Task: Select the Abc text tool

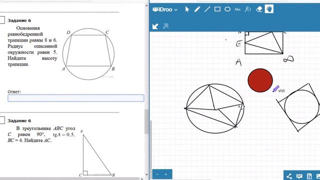Action: tap(237, 9)
